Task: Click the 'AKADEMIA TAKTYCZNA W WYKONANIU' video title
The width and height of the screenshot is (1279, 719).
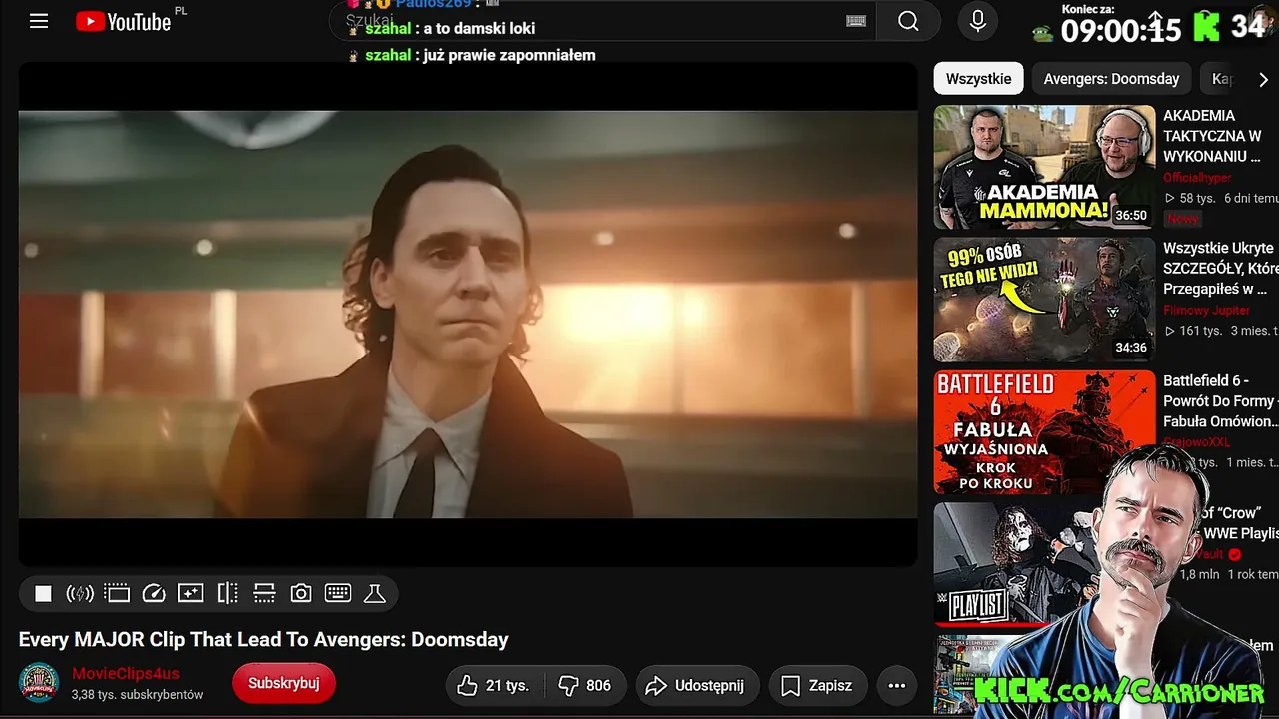Action: (x=1214, y=136)
